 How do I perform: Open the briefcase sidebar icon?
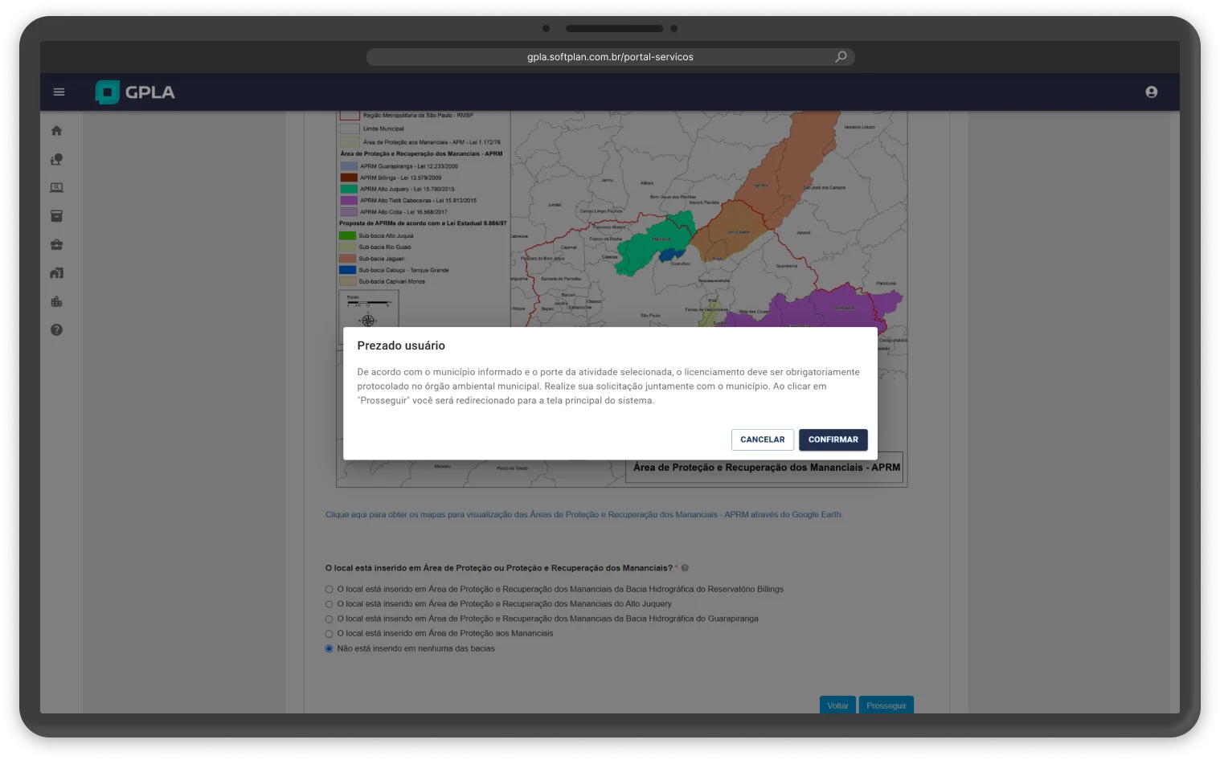pos(56,245)
